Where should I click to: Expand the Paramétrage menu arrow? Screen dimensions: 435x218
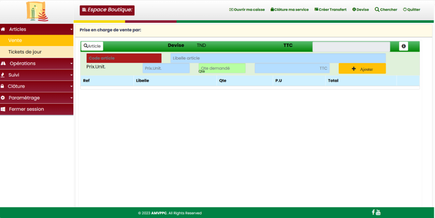click(x=71, y=98)
